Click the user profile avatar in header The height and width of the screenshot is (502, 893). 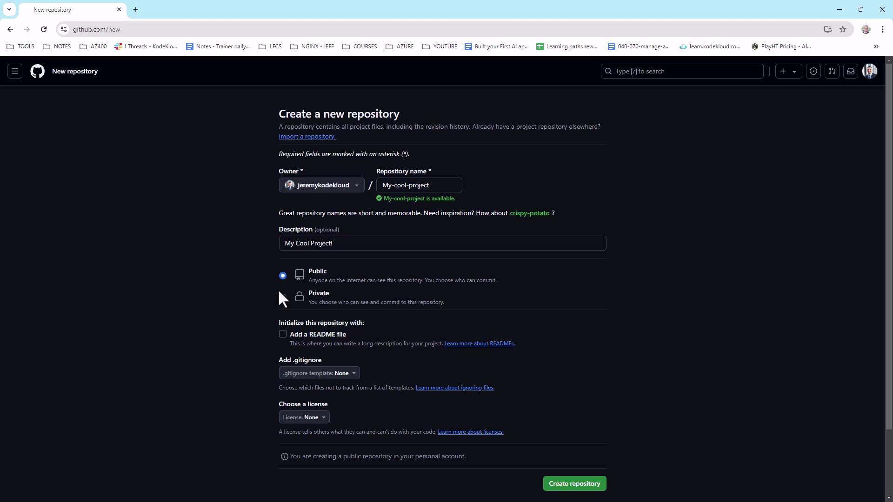click(x=869, y=71)
